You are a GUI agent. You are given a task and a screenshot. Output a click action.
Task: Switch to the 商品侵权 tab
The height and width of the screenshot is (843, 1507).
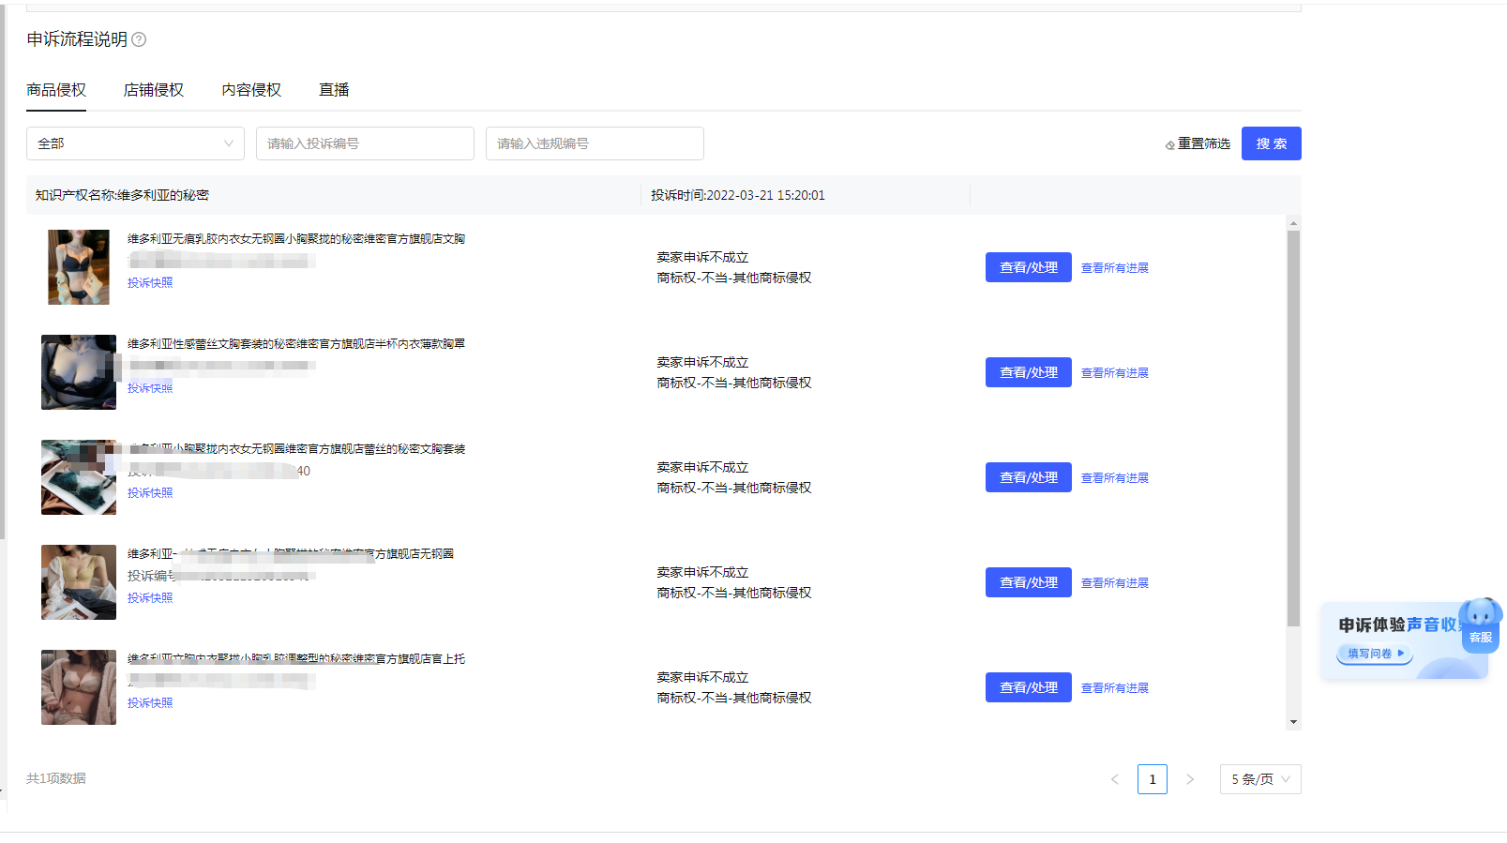pos(56,90)
